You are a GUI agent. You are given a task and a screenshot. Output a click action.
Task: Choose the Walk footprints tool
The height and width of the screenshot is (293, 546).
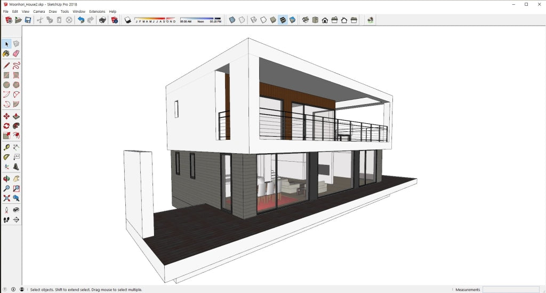click(6, 219)
